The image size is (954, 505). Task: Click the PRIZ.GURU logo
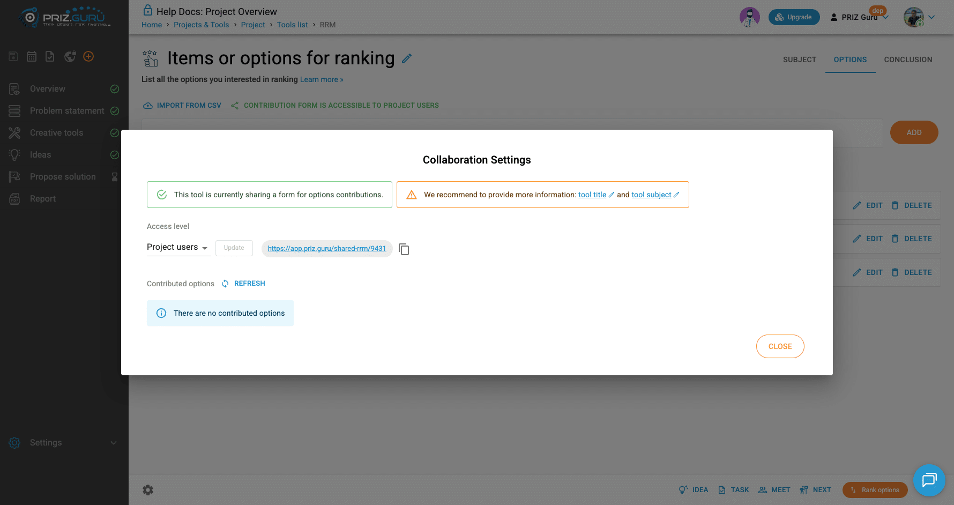click(x=65, y=17)
